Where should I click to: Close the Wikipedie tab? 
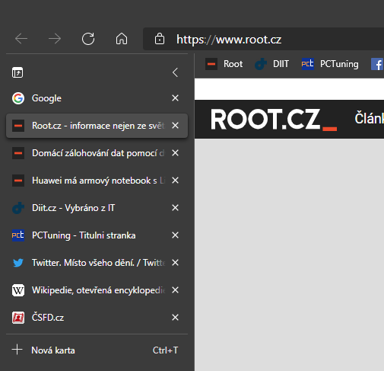click(x=175, y=290)
